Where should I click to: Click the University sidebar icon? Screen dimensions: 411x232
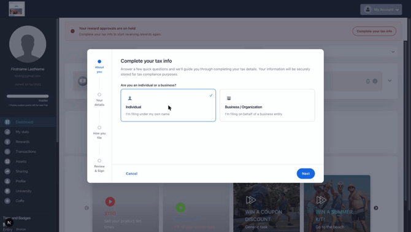[7, 191]
